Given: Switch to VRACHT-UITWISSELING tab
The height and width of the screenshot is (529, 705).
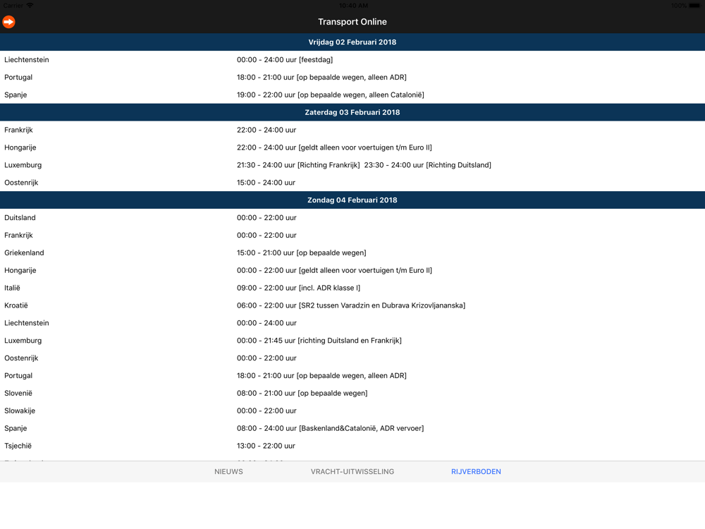Looking at the screenshot, I should coord(352,471).
